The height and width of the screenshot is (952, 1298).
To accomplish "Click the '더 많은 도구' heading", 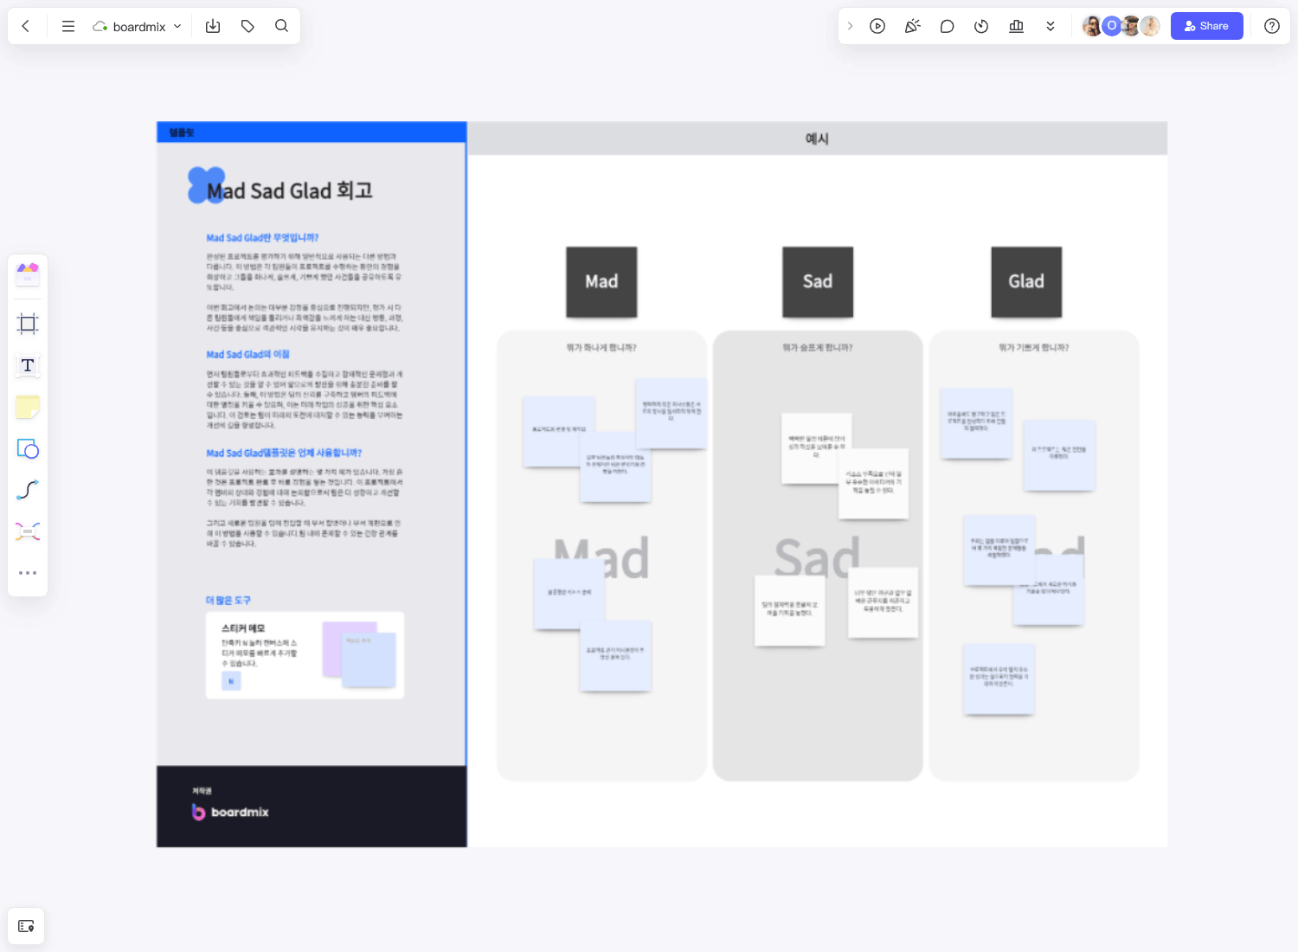I will pyautogui.click(x=228, y=600).
